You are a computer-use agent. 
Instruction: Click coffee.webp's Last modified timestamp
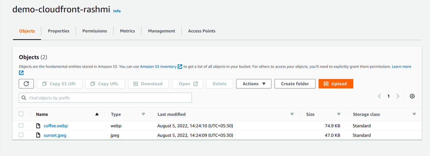[x=195, y=126]
